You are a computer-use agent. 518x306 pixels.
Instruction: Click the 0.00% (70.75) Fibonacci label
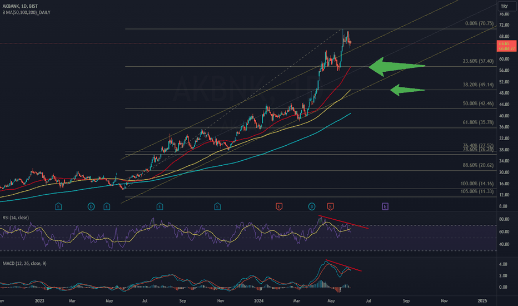coord(479,23)
